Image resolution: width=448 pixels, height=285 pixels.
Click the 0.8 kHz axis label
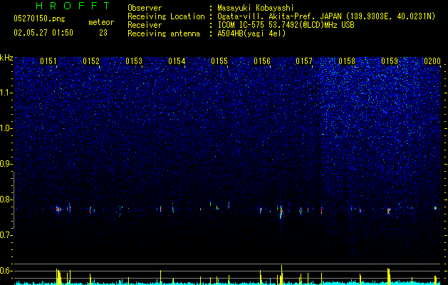[6, 199]
